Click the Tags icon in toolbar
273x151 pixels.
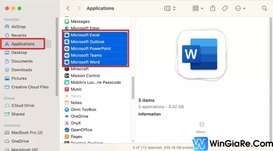coord(225,8)
